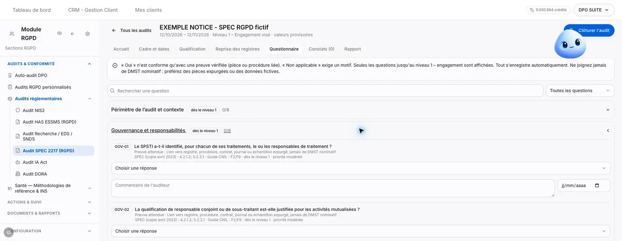Viewport: 622px width, 241px height.
Task: Open the sidebar settings gear icon
Action: click(88, 34)
